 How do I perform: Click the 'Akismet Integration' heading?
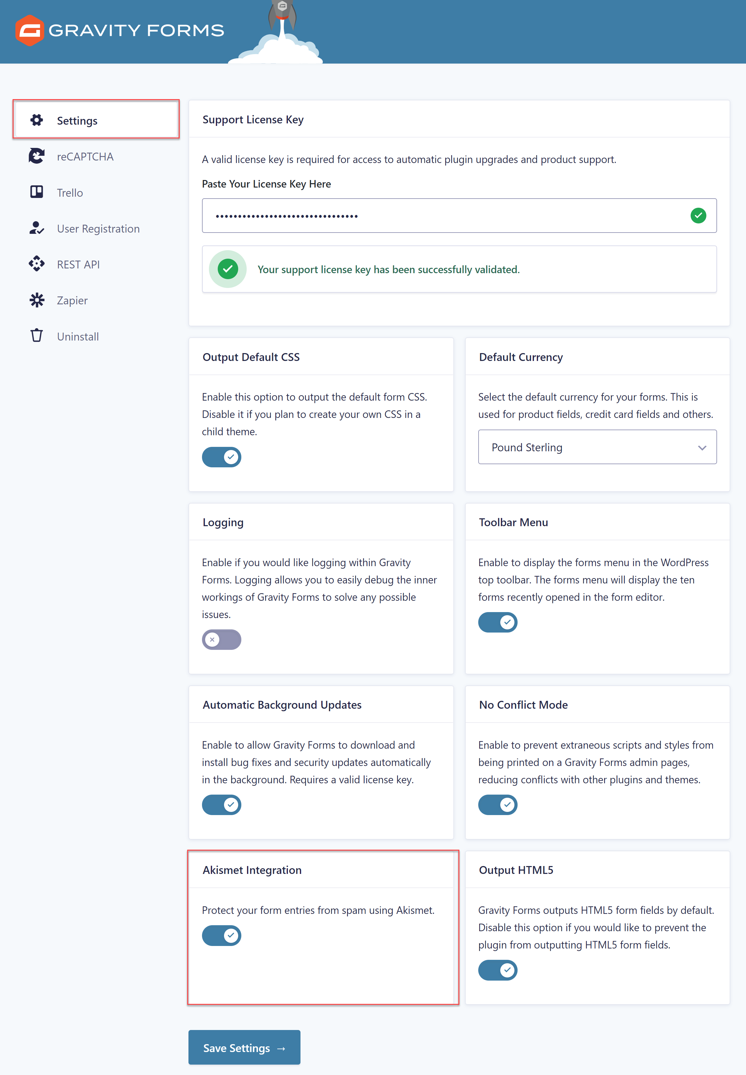click(x=252, y=870)
